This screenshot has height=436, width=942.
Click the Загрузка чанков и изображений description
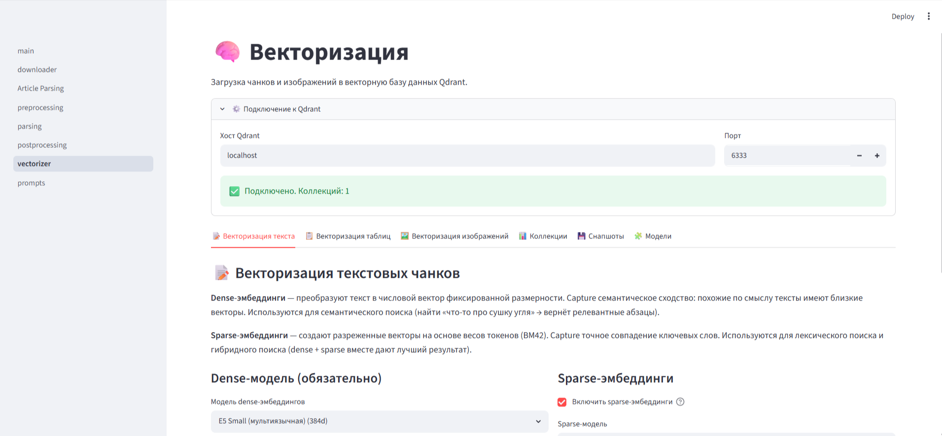pos(339,82)
